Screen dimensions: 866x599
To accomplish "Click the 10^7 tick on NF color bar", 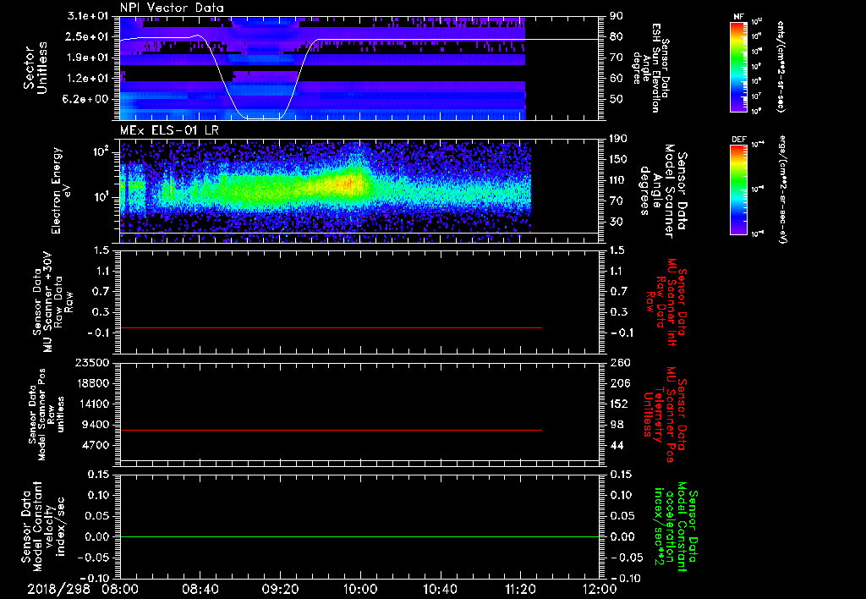I will (757, 96).
